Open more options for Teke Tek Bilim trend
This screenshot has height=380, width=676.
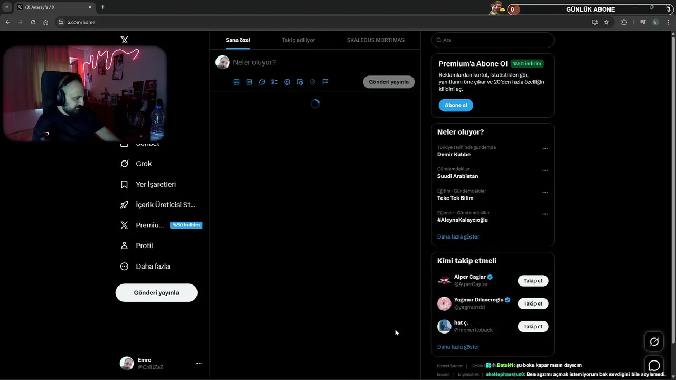click(545, 192)
